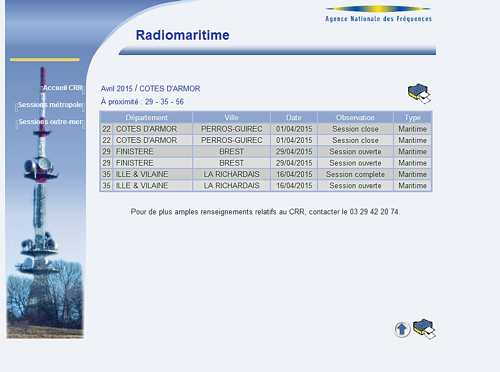Click "Session close" in second Perros-Guirec row
Viewport: 500px width, 372px height.
point(355,141)
